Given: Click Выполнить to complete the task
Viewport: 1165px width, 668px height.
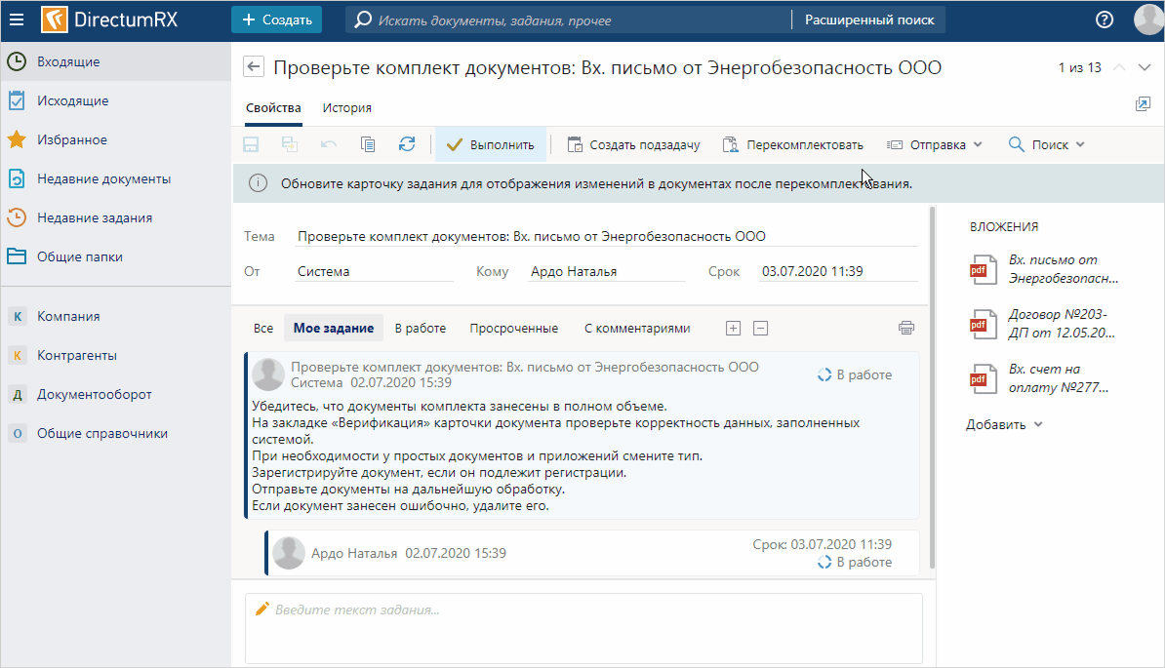Looking at the screenshot, I should [491, 144].
